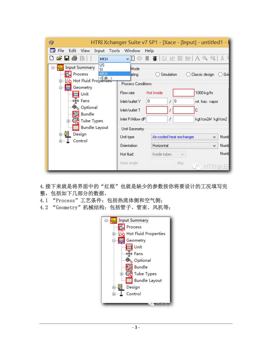Click the red Flow rate input field

point(184,93)
